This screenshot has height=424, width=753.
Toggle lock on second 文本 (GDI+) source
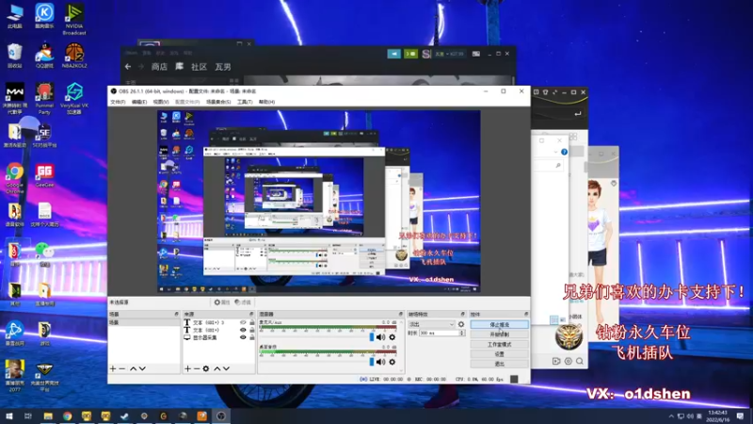tap(251, 331)
